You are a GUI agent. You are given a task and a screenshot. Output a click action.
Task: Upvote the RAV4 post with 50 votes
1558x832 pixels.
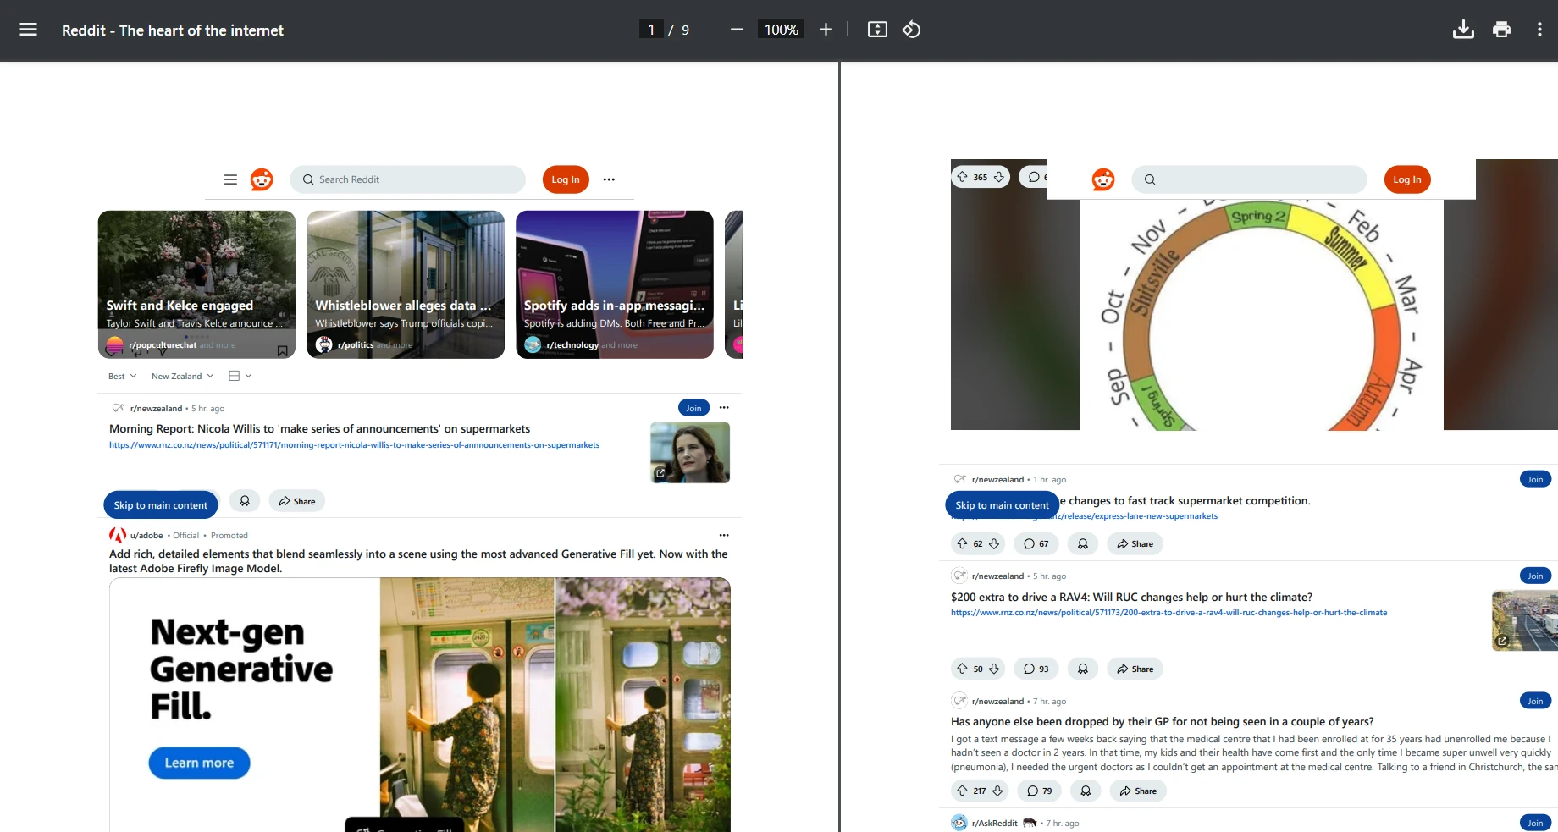(x=962, y=669)
